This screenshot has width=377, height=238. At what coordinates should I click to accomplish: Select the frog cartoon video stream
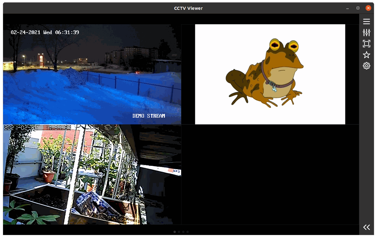tap(270, 74)
